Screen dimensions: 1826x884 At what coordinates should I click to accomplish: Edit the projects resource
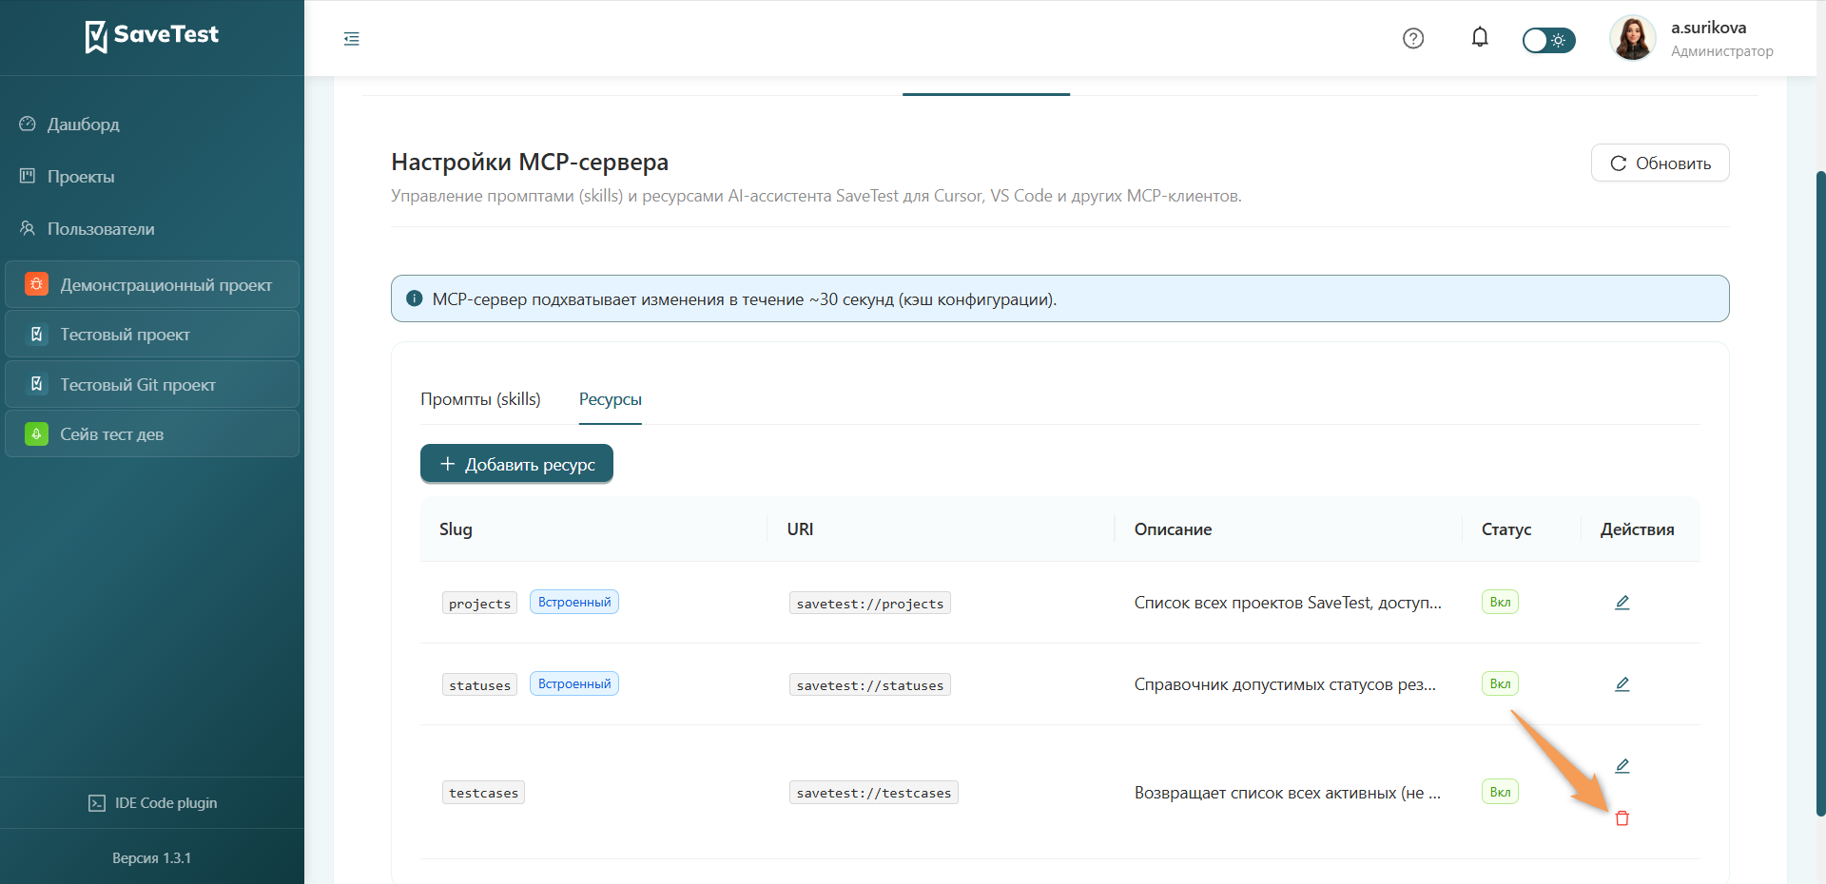click(x=1622, y=603)
